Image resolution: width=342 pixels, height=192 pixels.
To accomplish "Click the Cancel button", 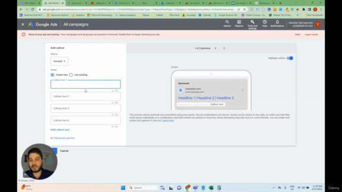I will [x=64, y=150].
